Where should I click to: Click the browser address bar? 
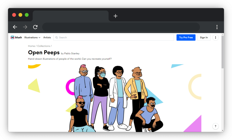pyautogui.click(x=121, y=27)
